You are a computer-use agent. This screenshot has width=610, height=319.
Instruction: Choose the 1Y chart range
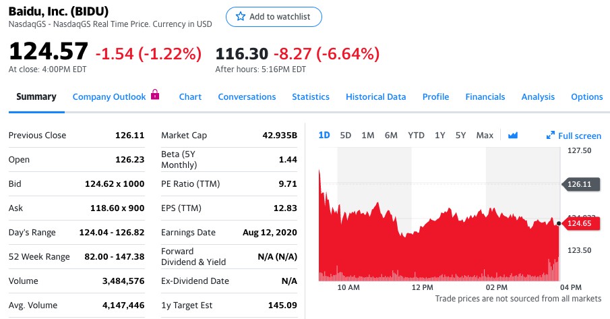click(440, 135)
